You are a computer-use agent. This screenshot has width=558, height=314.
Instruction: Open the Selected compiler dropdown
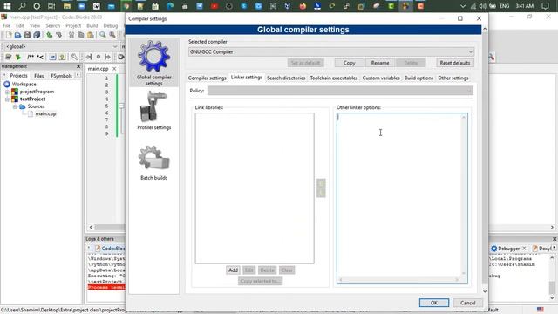(331, 52)
